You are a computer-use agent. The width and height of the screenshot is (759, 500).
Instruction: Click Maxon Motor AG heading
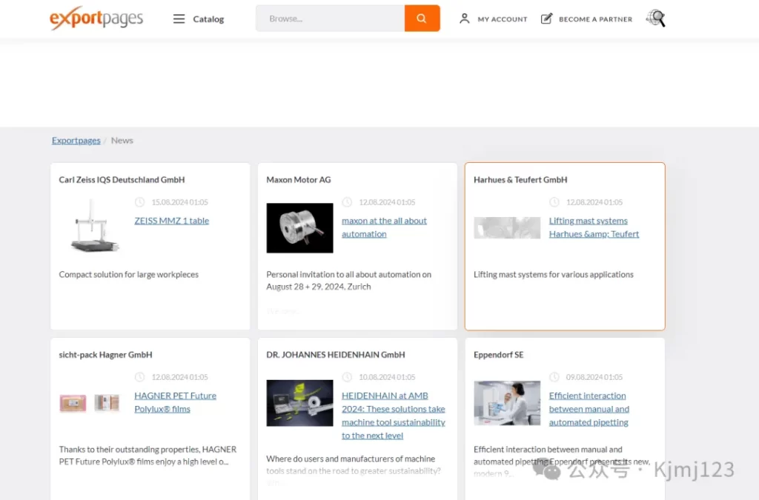click(299, 179)
